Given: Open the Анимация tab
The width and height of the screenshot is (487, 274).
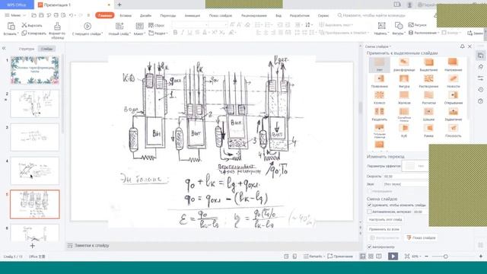Looking at the screenshot, I should (193, 15).
